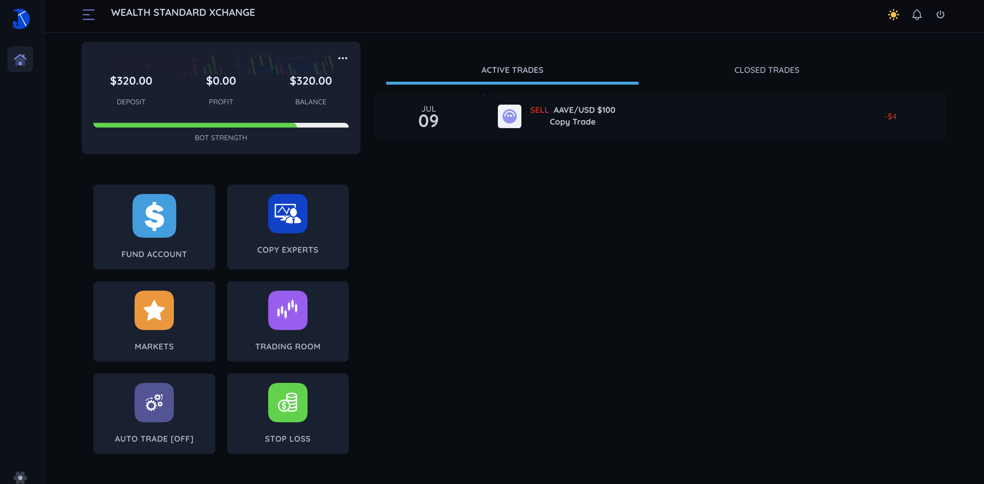Image resolution: width=984 pixels, height=484 pixels.
Task: Toggle the sidebar with the hamburger menu
Action: coord(89,15)
